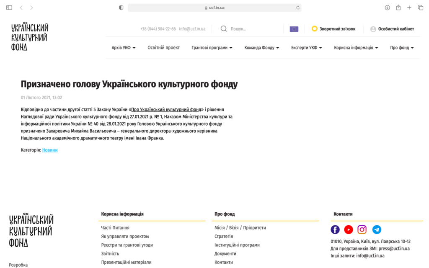The image size is (429, 268).
Task: Click the search magnifier icon
Action: coord(224,29)
